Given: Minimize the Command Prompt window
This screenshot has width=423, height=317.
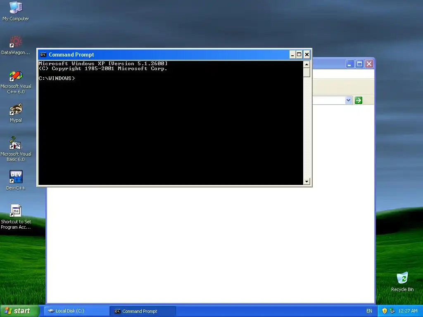Looking at the screenshot, I should click(292, 55).
